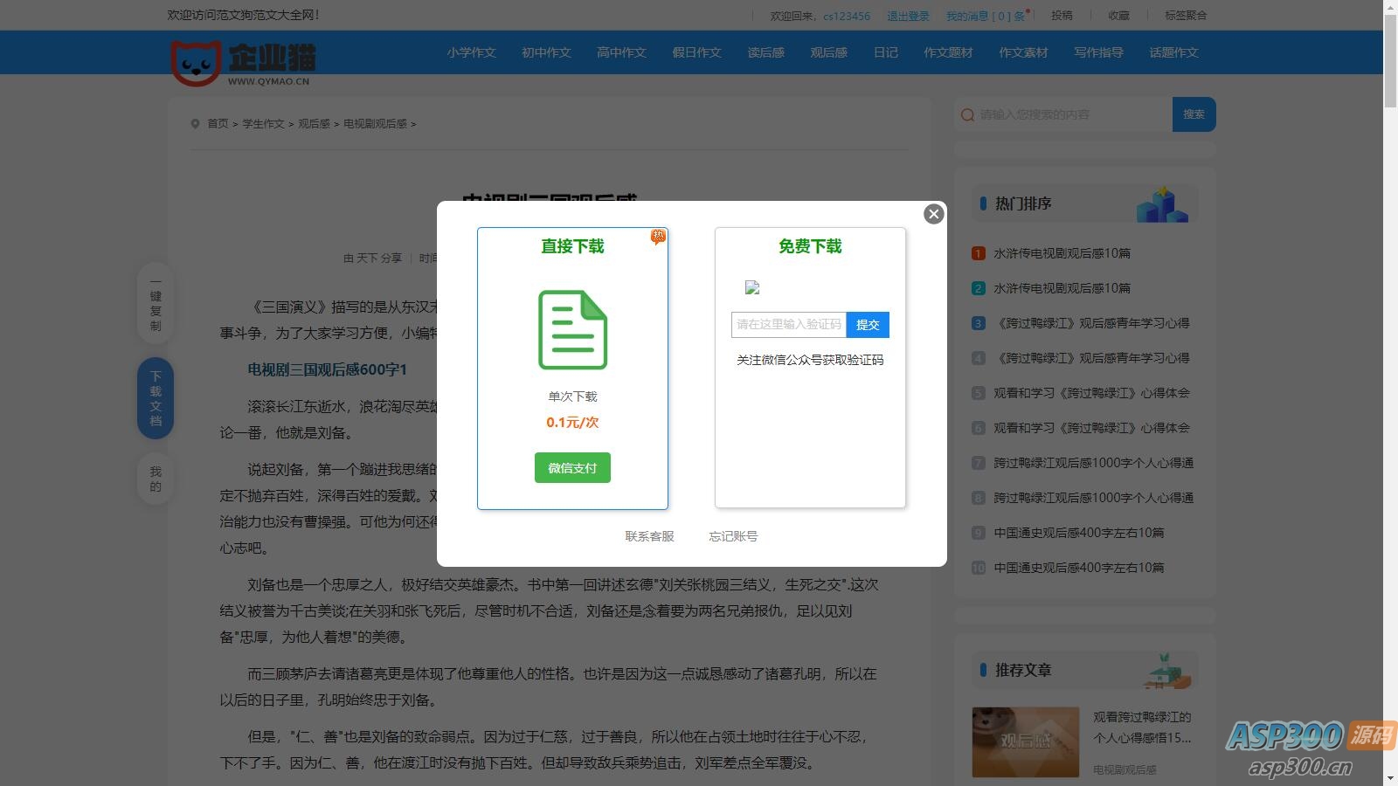Select 观后感 in the navigation menu
The height and width of the screenshot is (786, 1398).
827,52
